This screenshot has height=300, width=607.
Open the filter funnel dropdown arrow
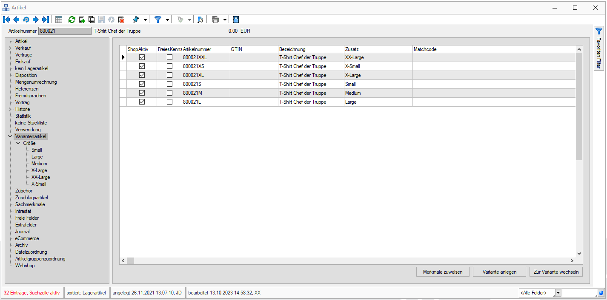[x=167, y=20]
